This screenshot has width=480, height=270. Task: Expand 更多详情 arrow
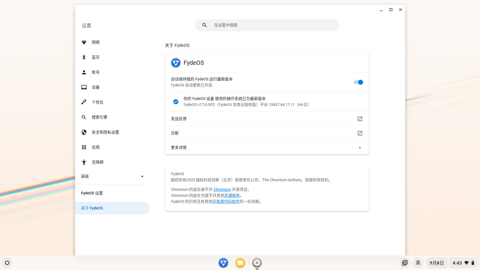(360, 148)
